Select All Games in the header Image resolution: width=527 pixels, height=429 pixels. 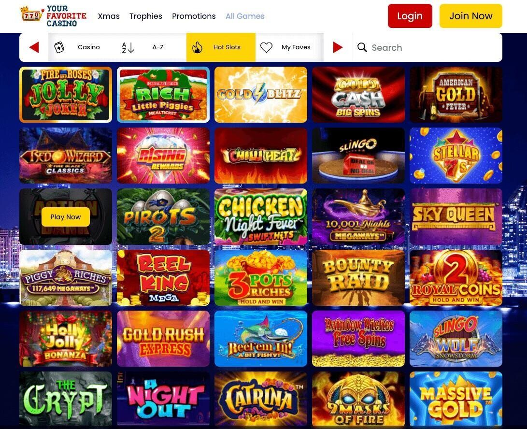pos(245,16)
